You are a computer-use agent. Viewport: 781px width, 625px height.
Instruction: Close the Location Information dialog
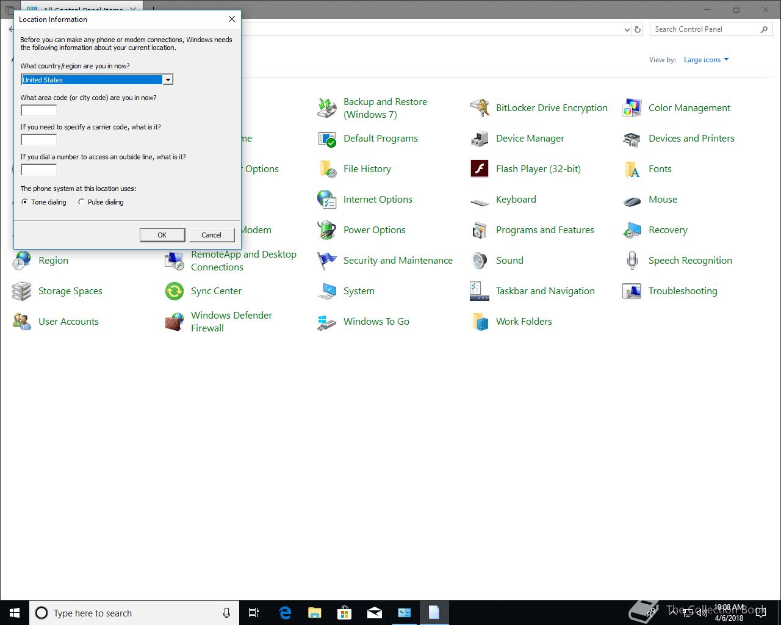pos(232,19)
